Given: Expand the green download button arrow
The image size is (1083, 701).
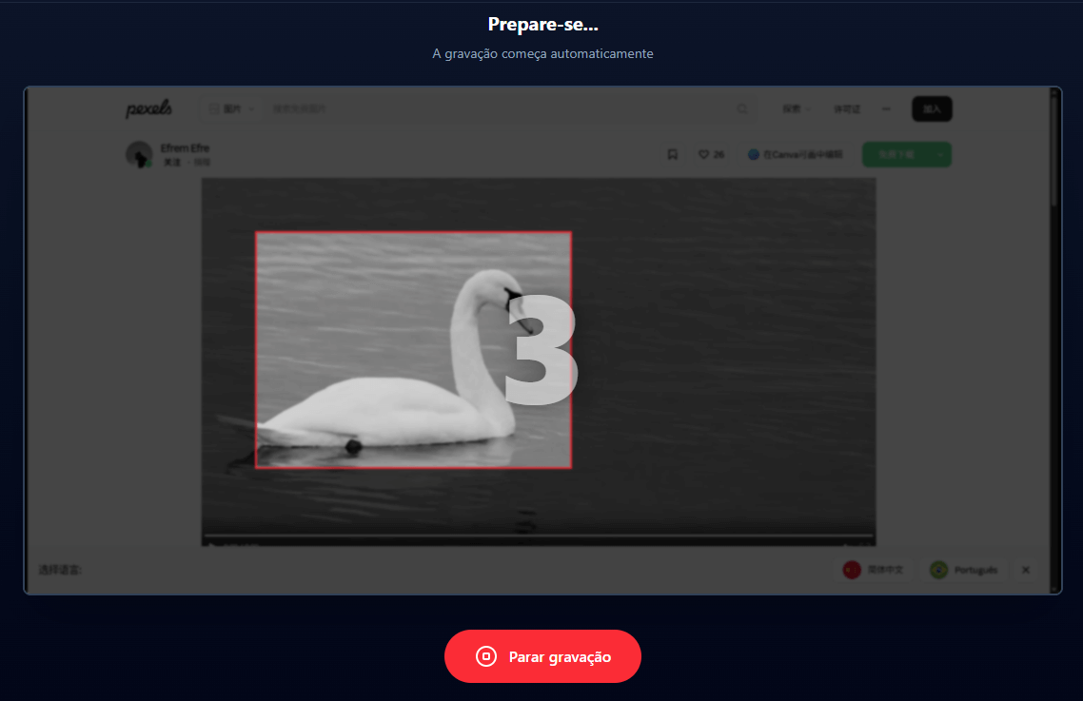Looking at the screenshot, I should tap(940, 154).
